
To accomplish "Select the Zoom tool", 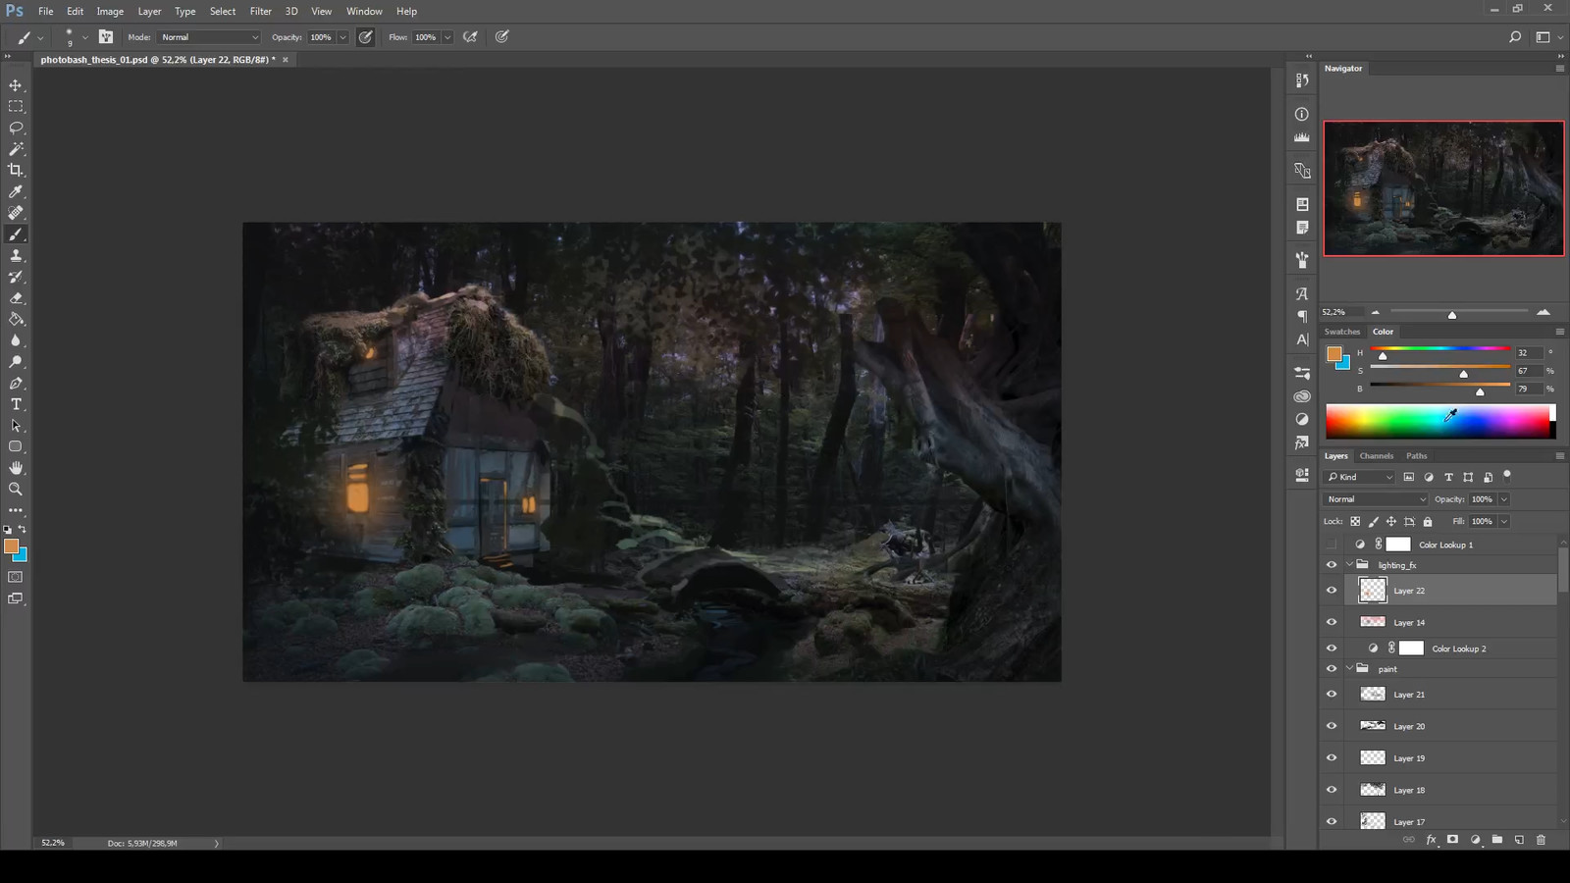I will coord(16,489).
